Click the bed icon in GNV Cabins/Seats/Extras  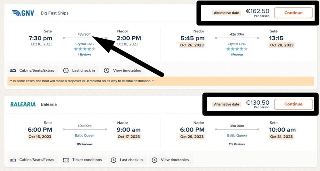[13, 71]
